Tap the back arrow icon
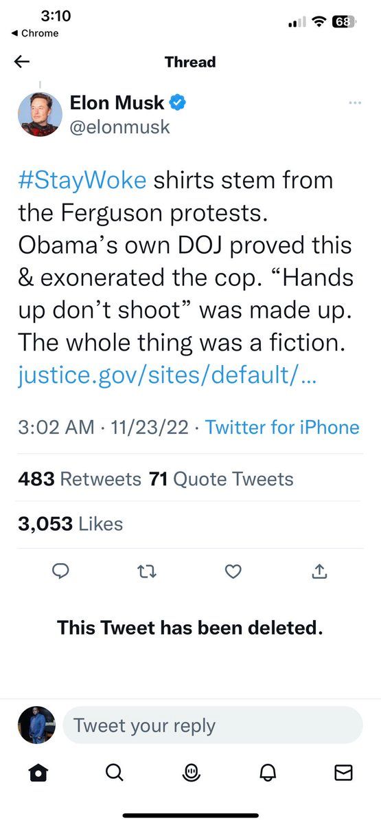Image resolution: width=381 pixels, height=825 pixels. pyautogui.click(x=22, y=62)
